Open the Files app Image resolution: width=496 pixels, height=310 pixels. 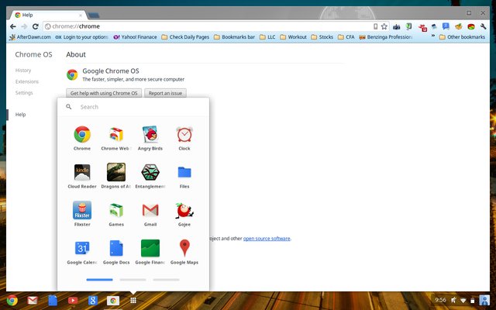pyautogui.click(x=184, y=176)
